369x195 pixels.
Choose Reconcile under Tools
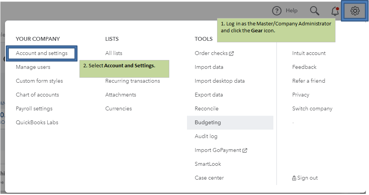coord(207,108)
